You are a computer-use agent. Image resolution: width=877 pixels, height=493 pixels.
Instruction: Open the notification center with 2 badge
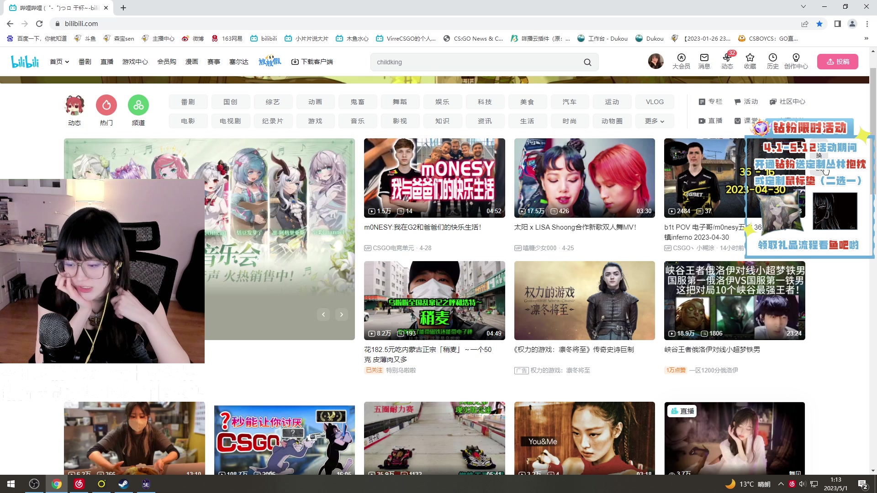tap(863, 484)
